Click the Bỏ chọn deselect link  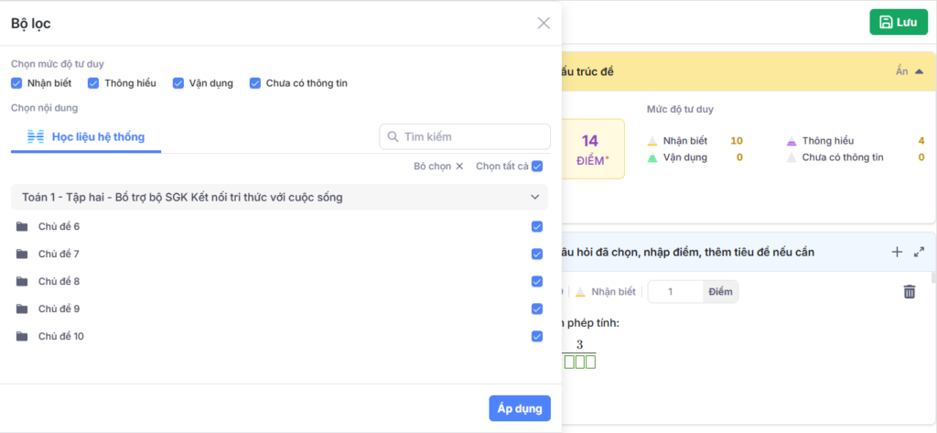click(438, 167)
